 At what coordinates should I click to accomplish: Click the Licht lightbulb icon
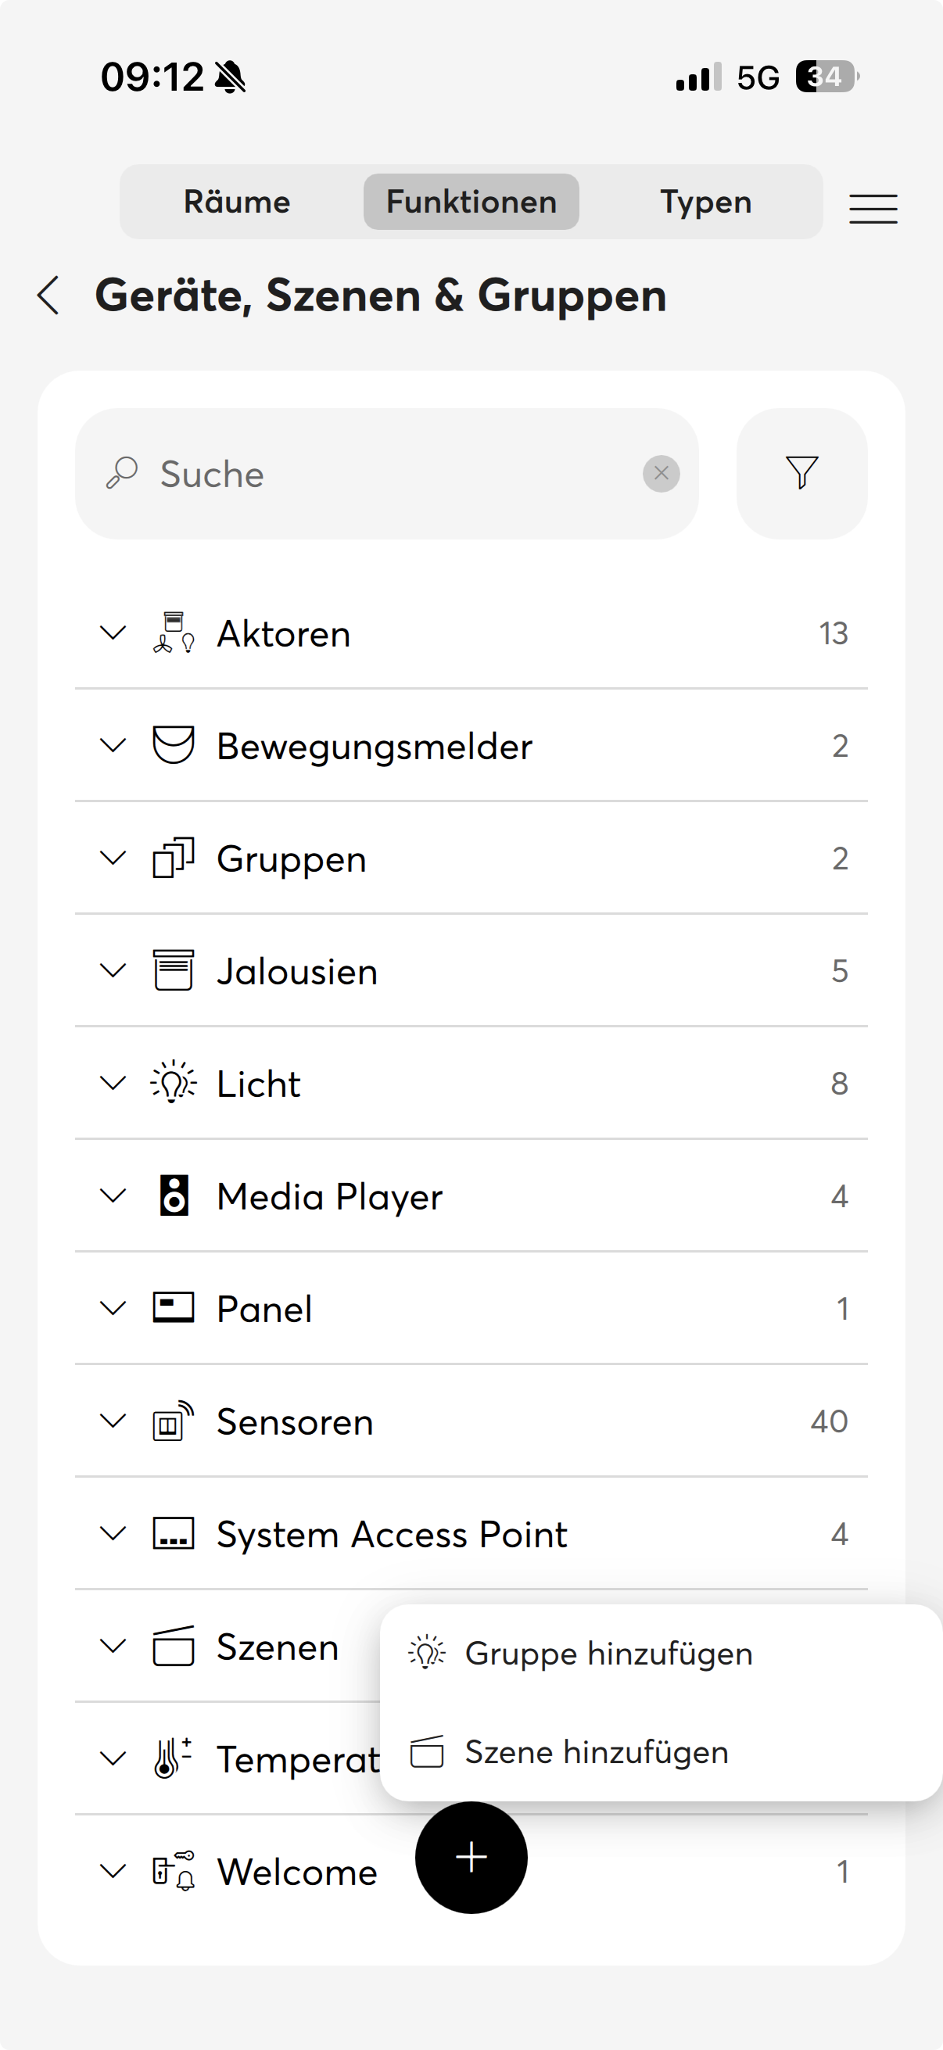[x=174, y=1083]
